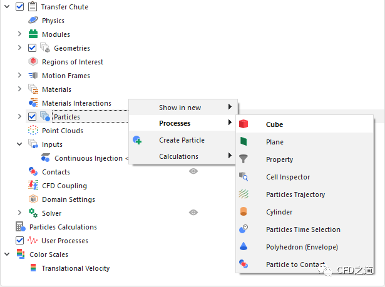
Task: Click the red Cube process icon
Action: (244, 124)
